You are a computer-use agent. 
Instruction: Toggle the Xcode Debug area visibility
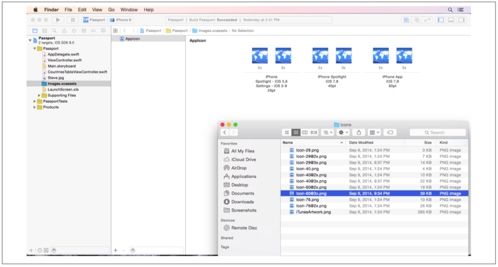(x=451, y=20)
